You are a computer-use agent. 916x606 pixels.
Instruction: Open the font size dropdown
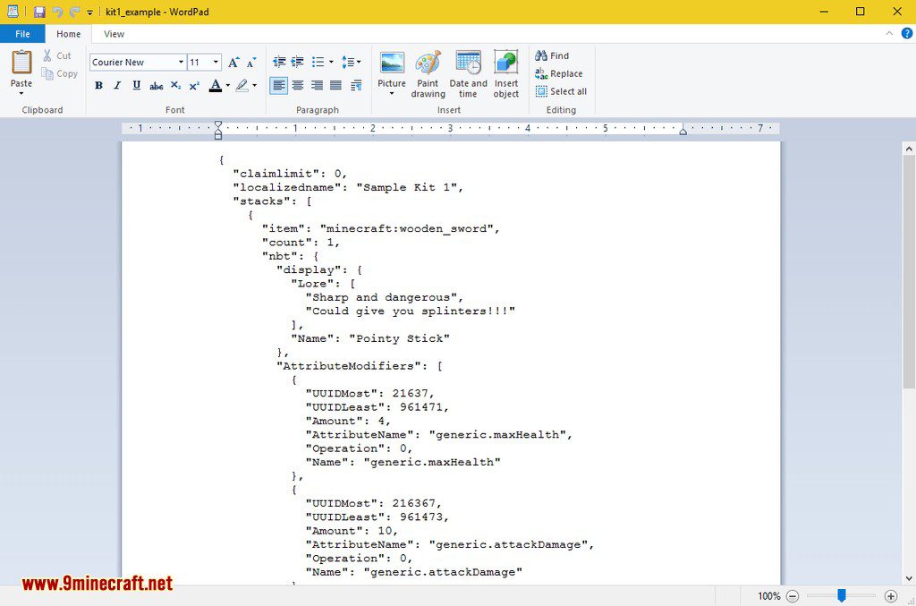[216, 62]
